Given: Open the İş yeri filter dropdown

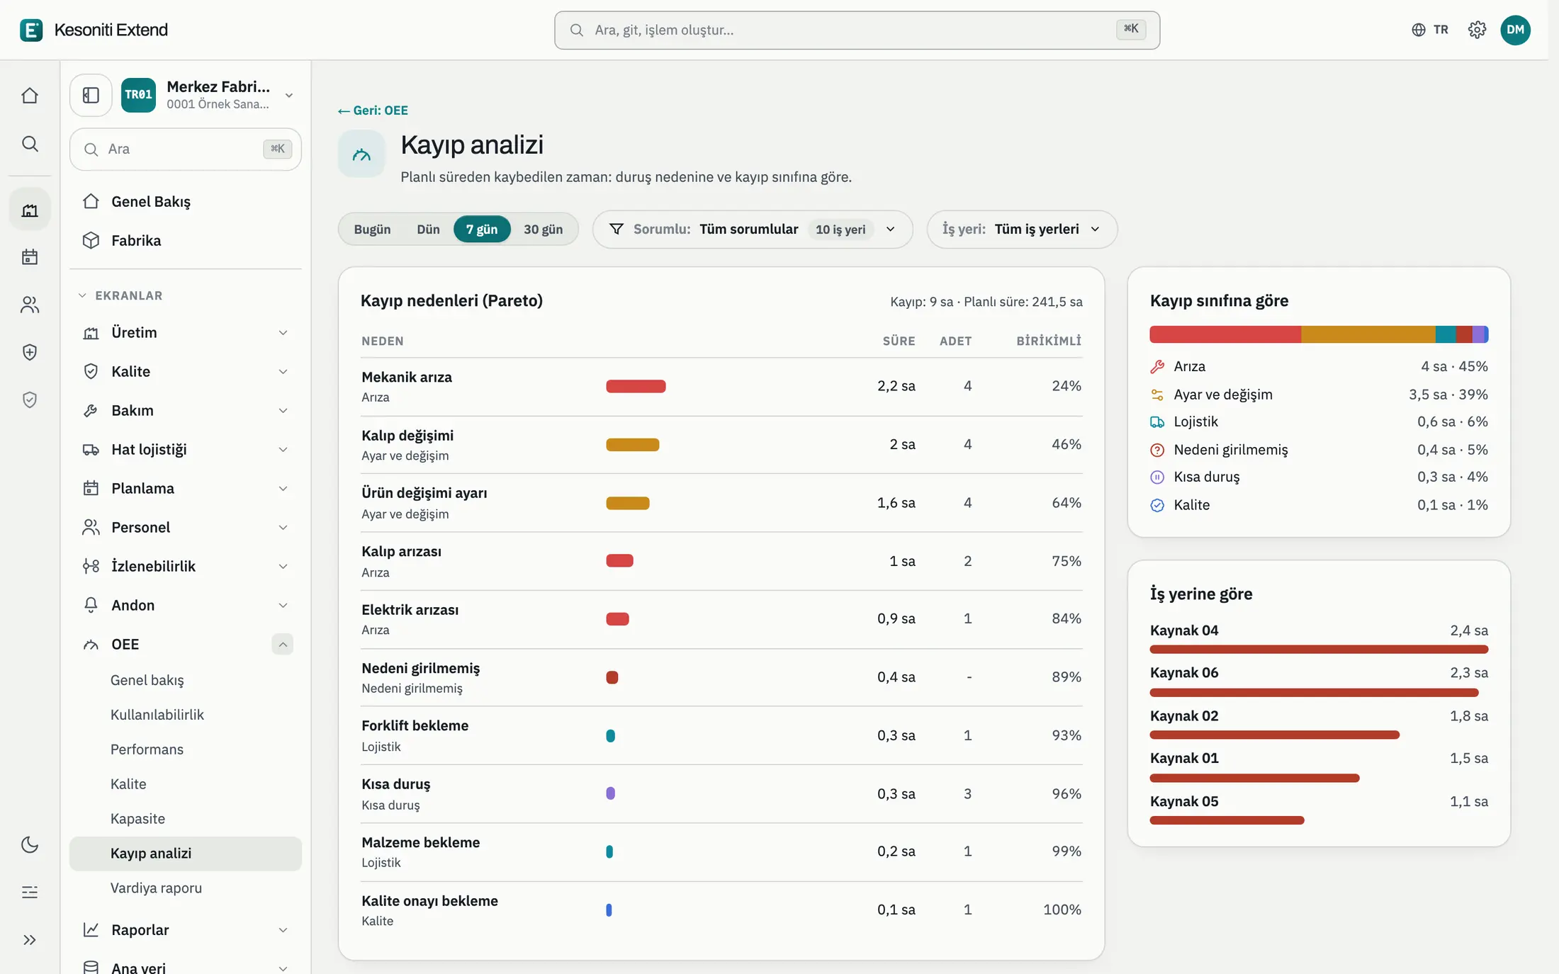Looking at the screenshot, I should [1022, 230].
